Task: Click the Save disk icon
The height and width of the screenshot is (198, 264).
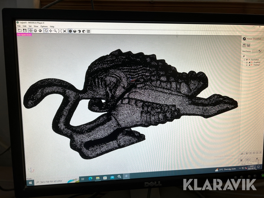Action: point(25,31)
